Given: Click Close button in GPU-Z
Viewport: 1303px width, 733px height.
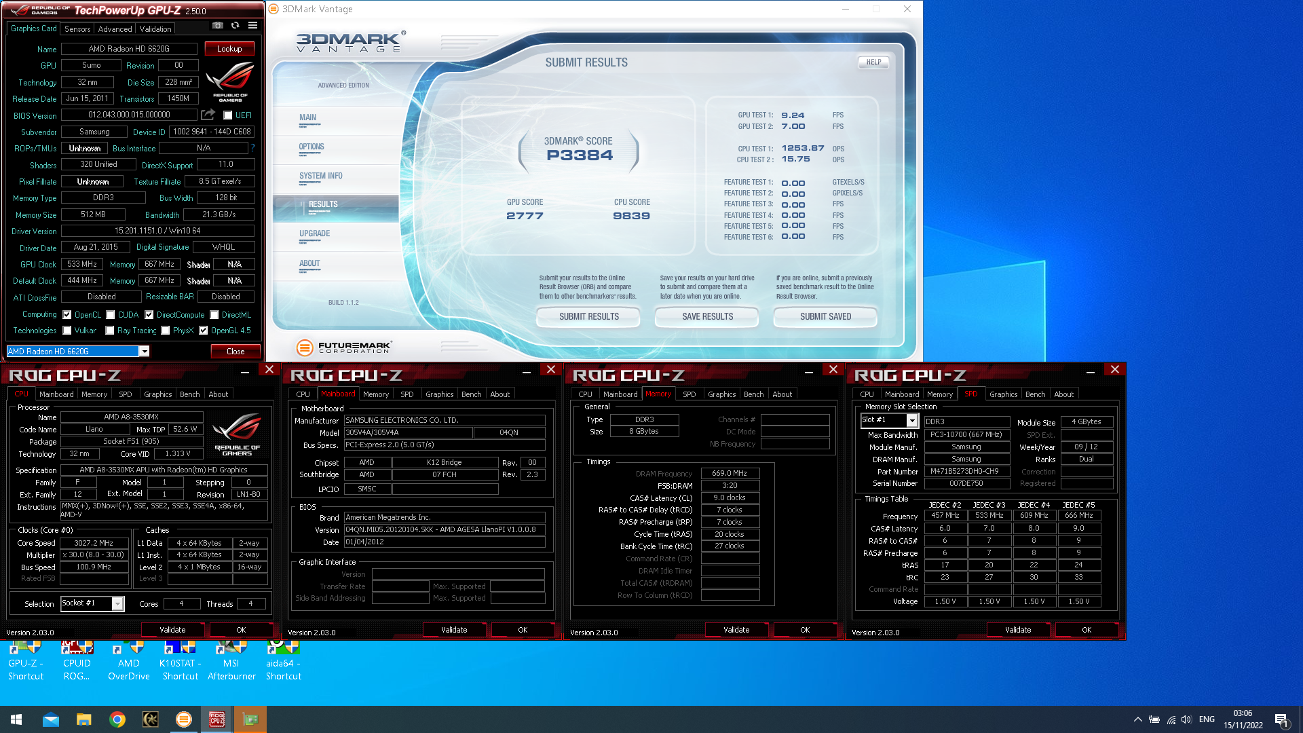Looking at the screenshot, I should pos(235,351).
